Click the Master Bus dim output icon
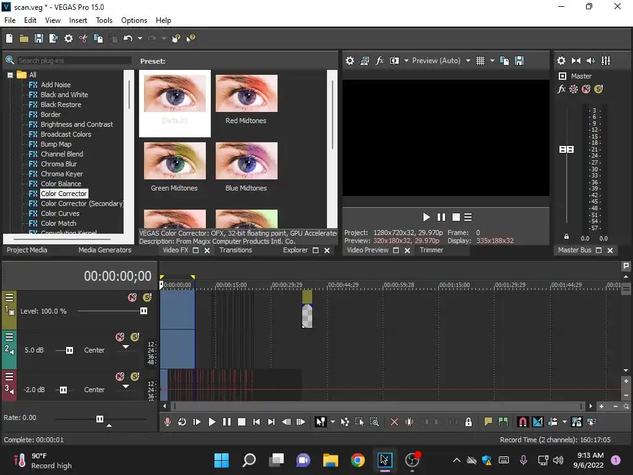This screenshot has height=475, width=633. pos(590,61)
